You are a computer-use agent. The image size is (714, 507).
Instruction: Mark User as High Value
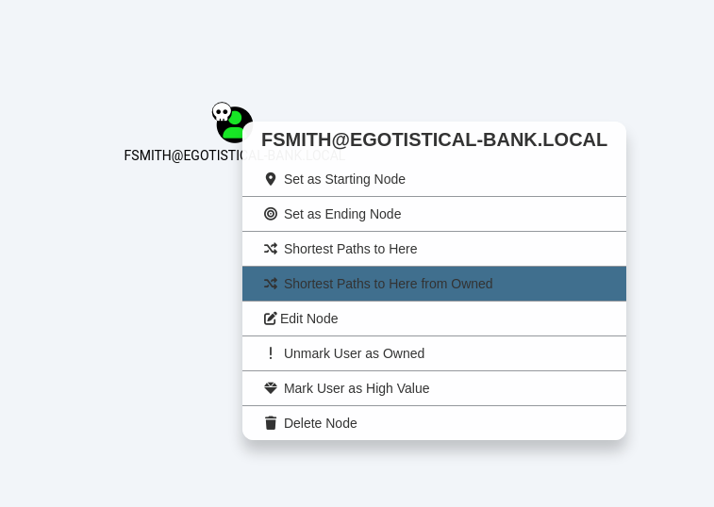pos(357,388)
